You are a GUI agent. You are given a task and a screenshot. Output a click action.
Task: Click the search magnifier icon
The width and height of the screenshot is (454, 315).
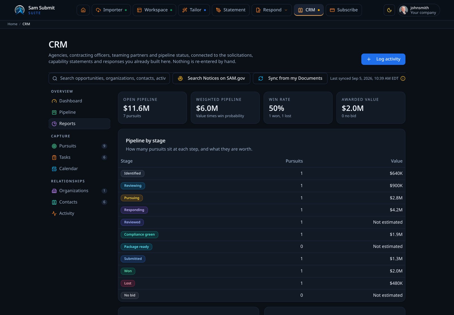point(55,79)
